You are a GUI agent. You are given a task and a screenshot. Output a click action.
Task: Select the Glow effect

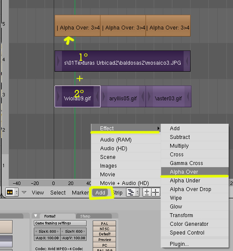tap(195, 206)
